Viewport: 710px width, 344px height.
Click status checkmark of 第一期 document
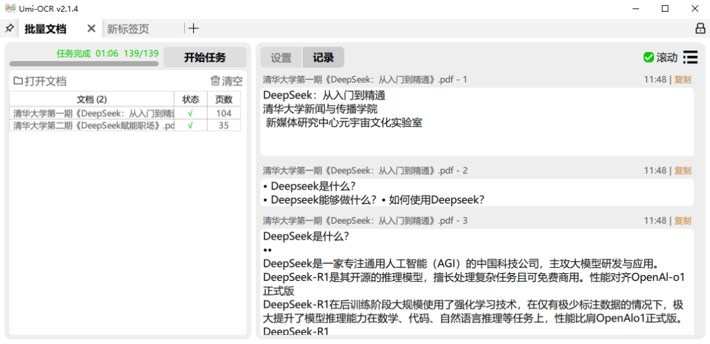pyautogui.click(x=190, y=113)
